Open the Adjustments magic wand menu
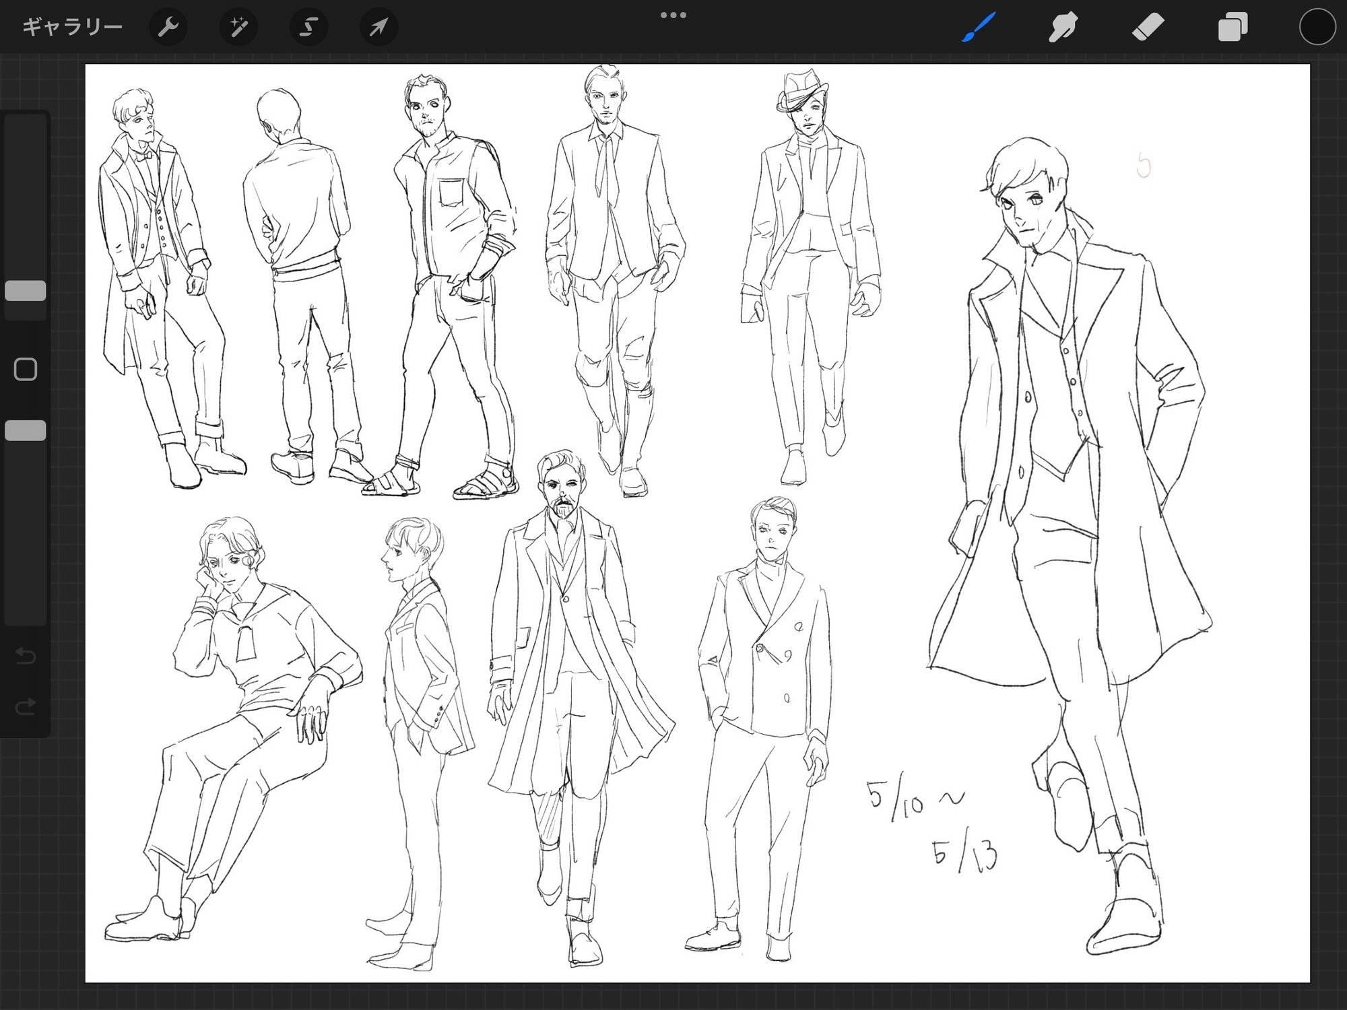The height and width of the screenshot is (1010, 1347). tap(238, 27)
